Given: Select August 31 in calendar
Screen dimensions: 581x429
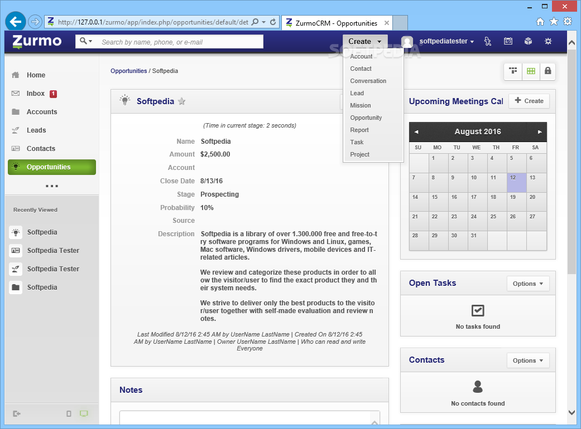Looking at the screenshot, I should coord(478,240).
